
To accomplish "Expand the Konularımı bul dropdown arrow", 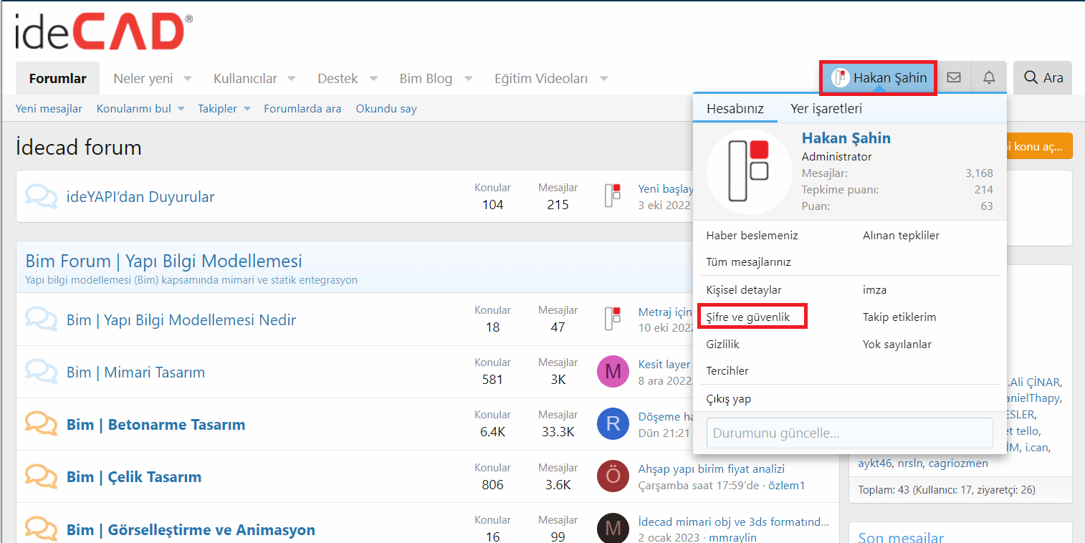I will pos(181,109).
